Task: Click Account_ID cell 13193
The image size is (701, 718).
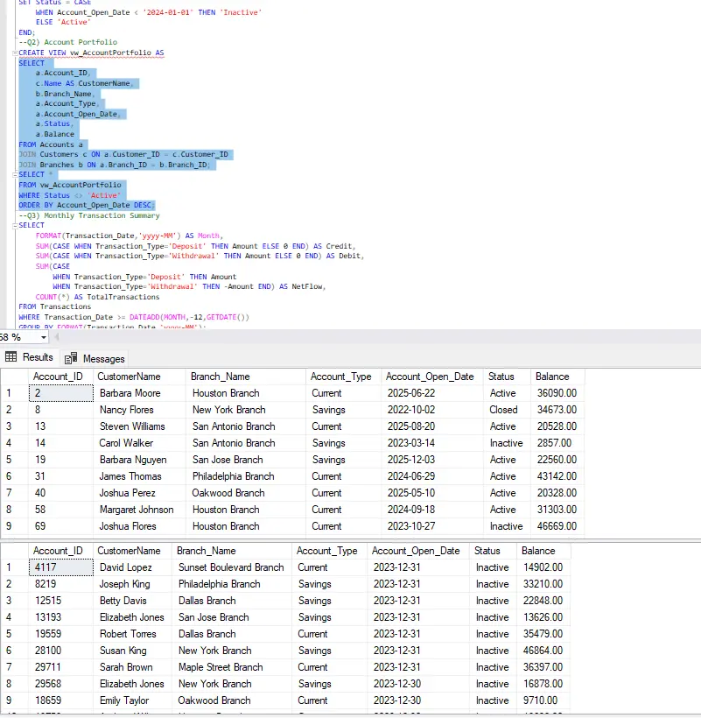Action: (61, 617)
